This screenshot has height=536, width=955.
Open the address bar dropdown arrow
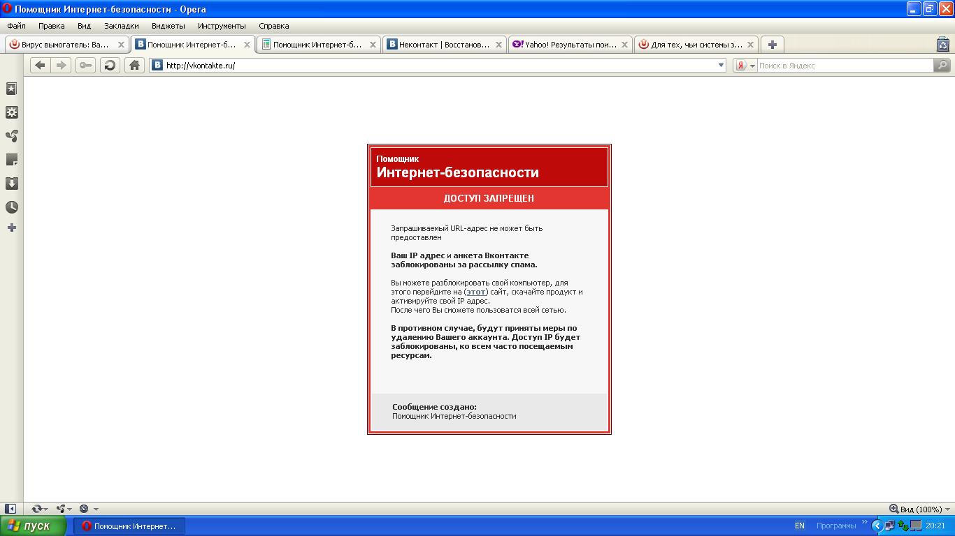(x=721, y=65)
